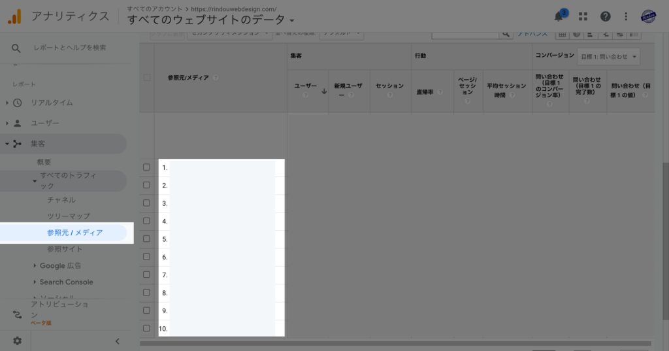This screenshot has width=669, height=351.
Task: Open the Google apps grid
Action: [583, 16]
